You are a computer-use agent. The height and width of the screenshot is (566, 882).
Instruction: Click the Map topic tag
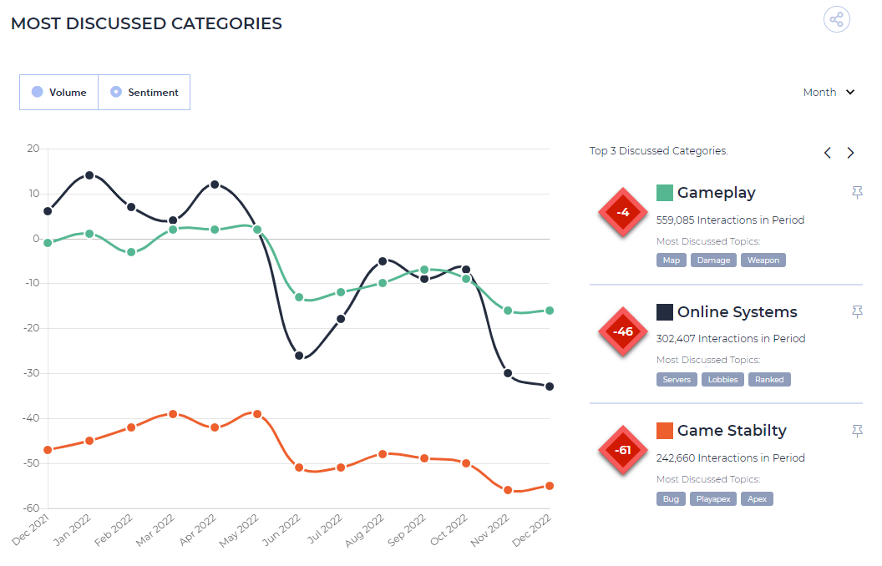(671, 260)
